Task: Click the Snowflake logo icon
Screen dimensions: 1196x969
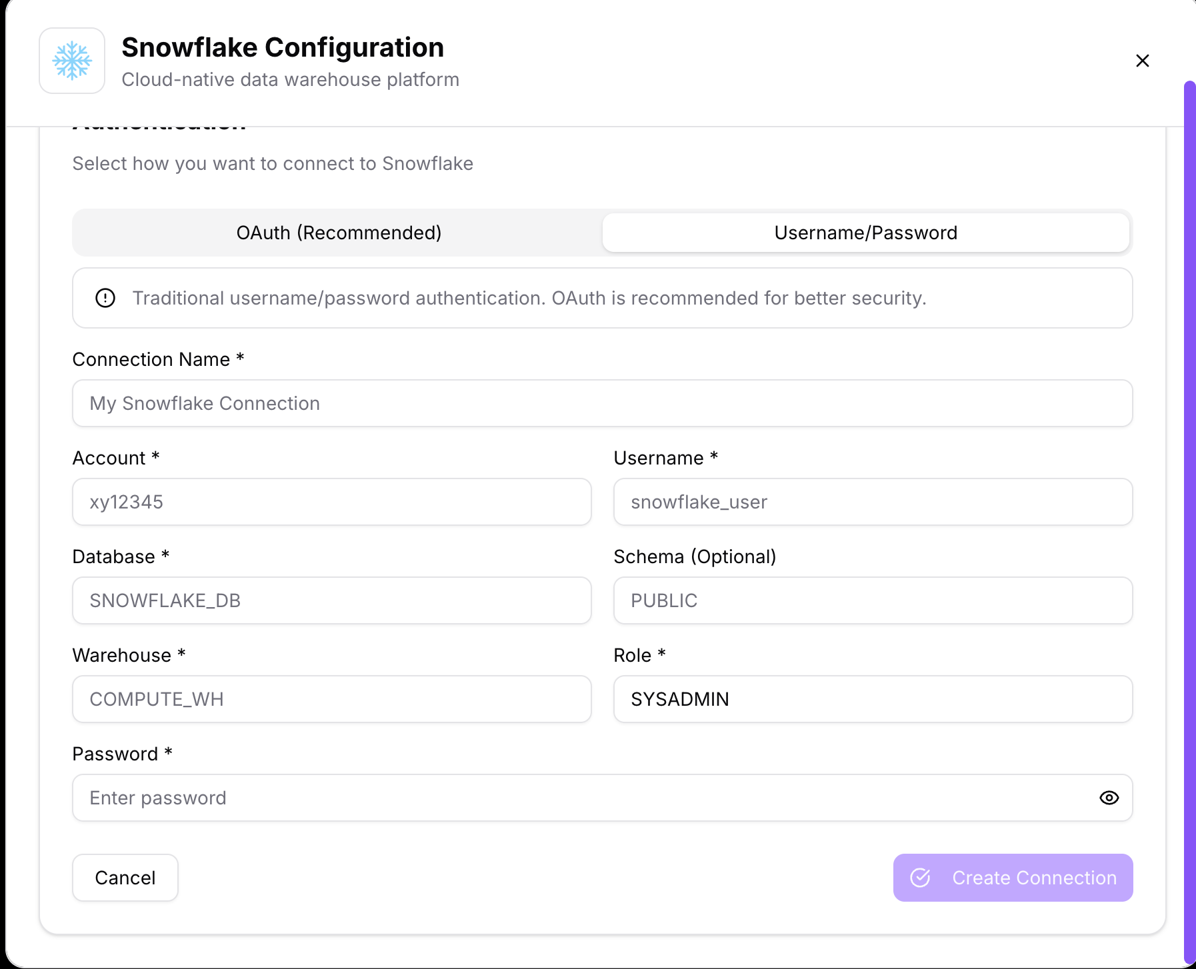Action: [x=72, y=61]
